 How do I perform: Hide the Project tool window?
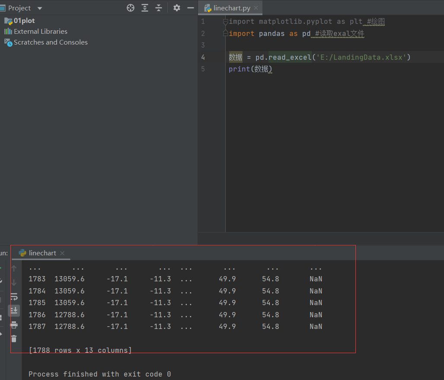coord(190,8)
